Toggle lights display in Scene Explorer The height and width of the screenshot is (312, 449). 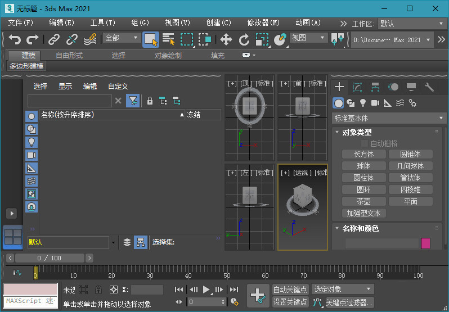click(x=31, y=142)
